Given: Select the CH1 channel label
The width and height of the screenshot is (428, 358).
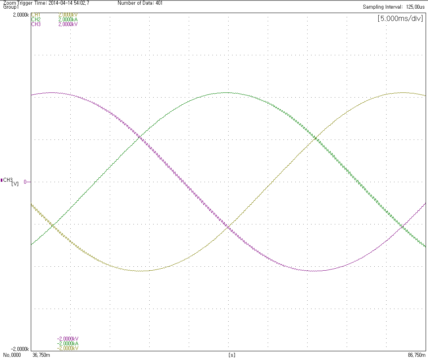Looking at the screenshot, I should pos(36,15).
